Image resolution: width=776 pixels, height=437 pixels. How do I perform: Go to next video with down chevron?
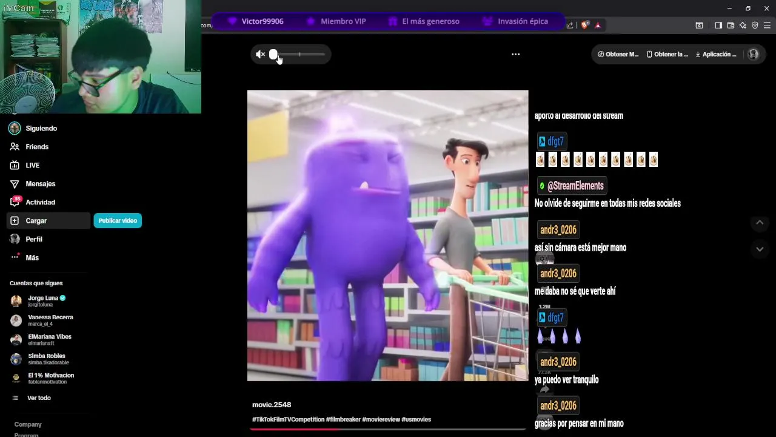(760, 249)
